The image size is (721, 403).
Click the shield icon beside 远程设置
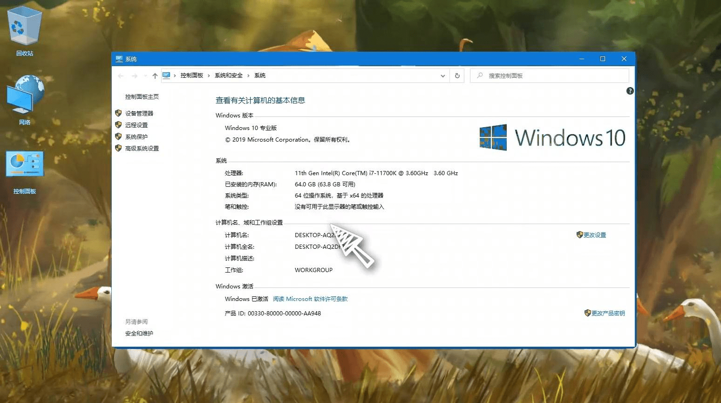coord(118,125)
